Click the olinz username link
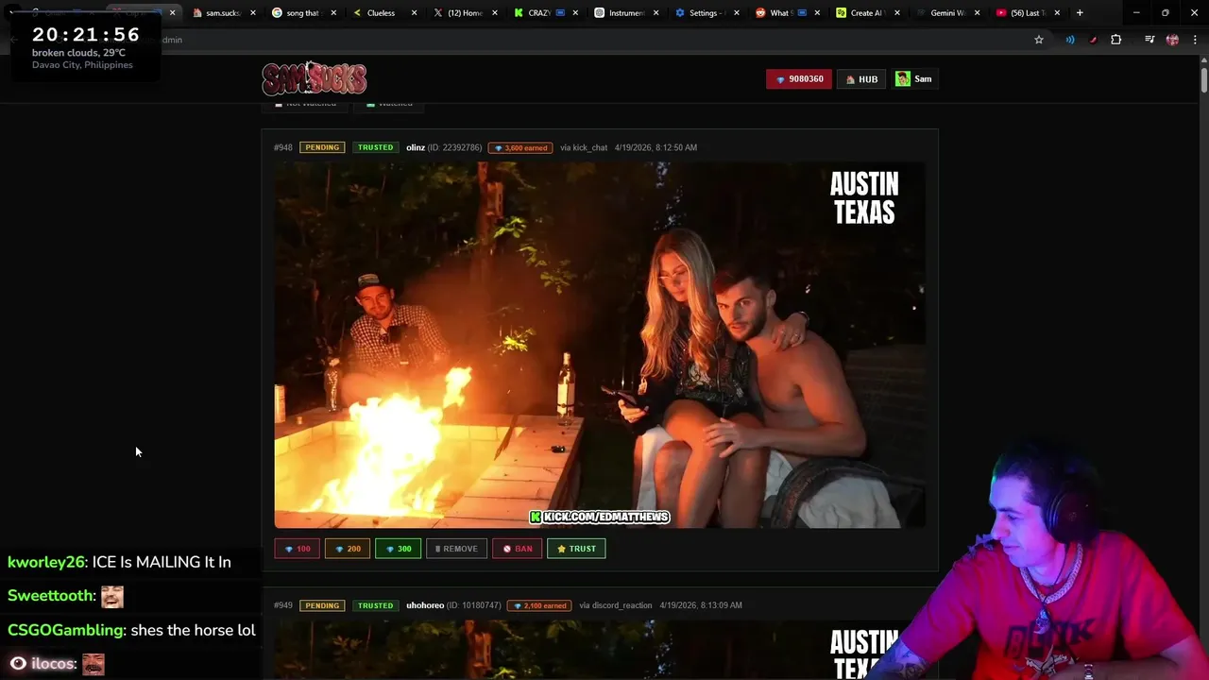The image size is (1209, 680). point(416,147)
